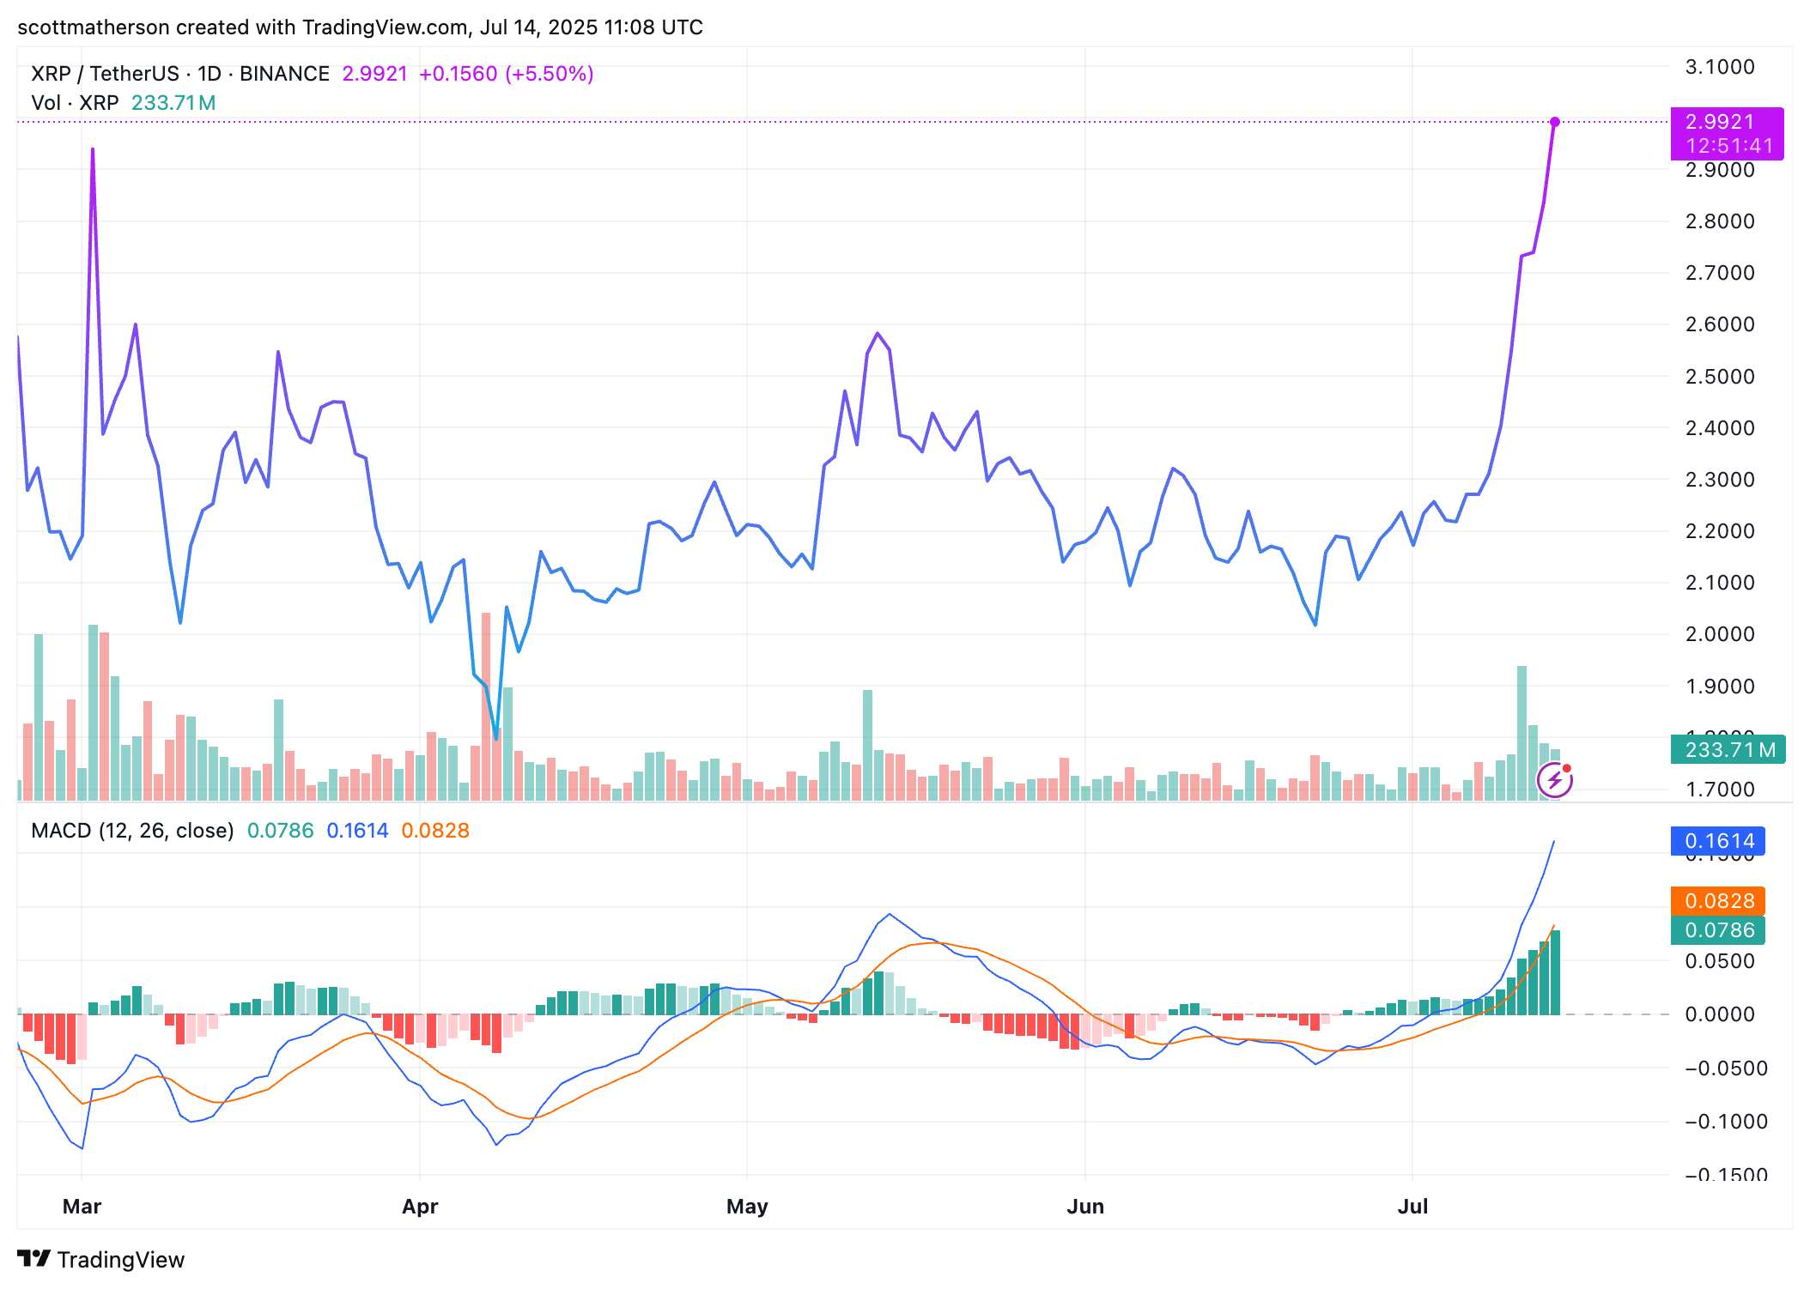Viewport: 1810px width, 1289px height.
Task: Select the Jun date label on time axis
Action: [x=1085, y=1207]
